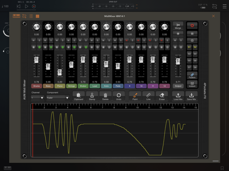Image resolution: width=229 pixels, height=171 pixels.
Task: Click the rewind-to-start transport button
Action: [x=19, y=6]
